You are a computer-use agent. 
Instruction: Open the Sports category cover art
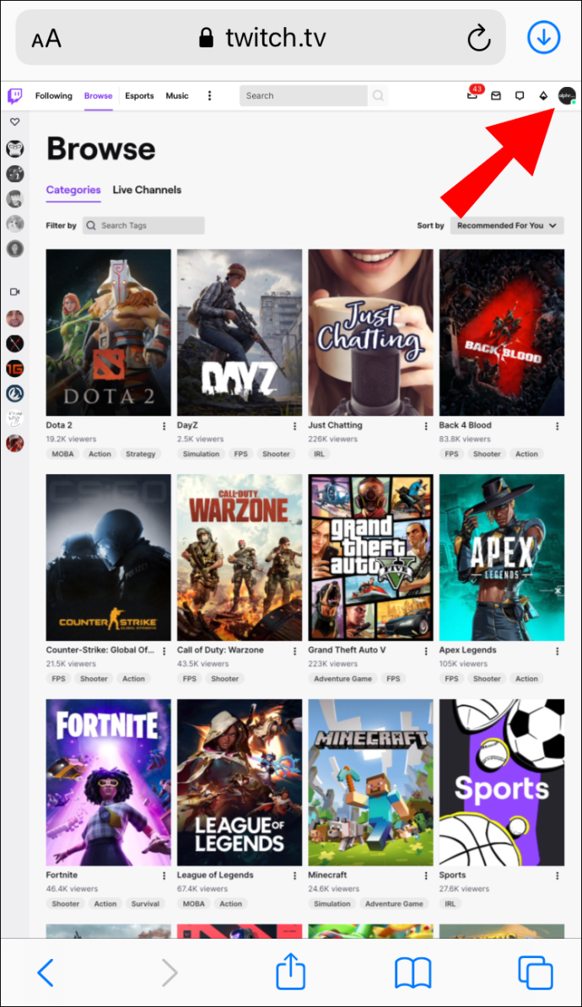click(x=502, y=782)
